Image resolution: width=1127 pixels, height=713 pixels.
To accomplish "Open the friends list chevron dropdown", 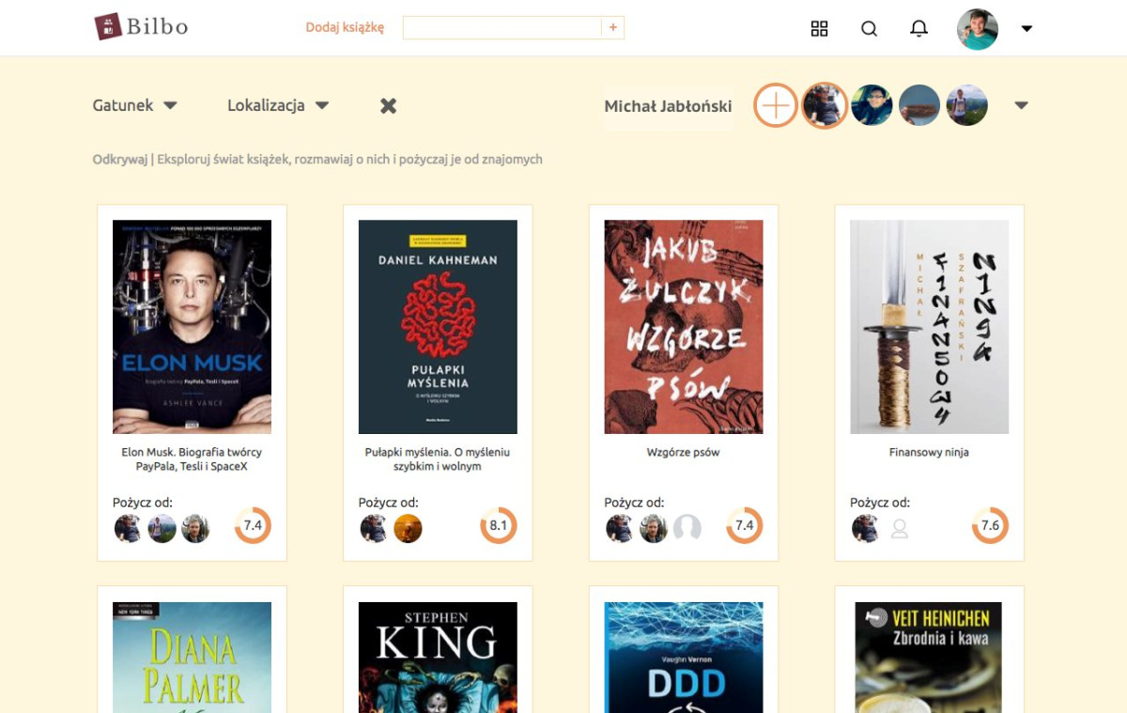I will click(1021, 105).
